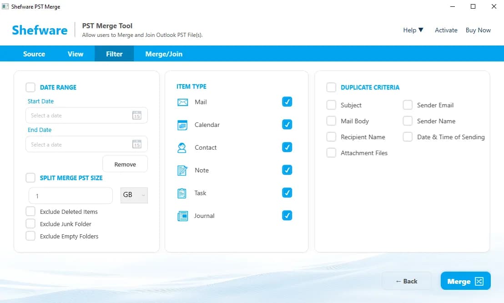Switch to the Source tab
This screenshot has width=504, height=303.
[34, 54]
